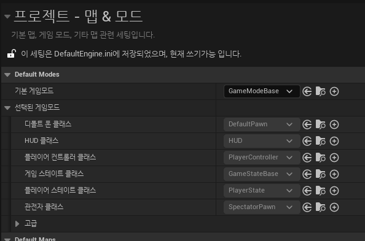Viewport: 365px width, 241px height.
Task: Open the DefaultPawn class dropdown
Action: point(262,124)
